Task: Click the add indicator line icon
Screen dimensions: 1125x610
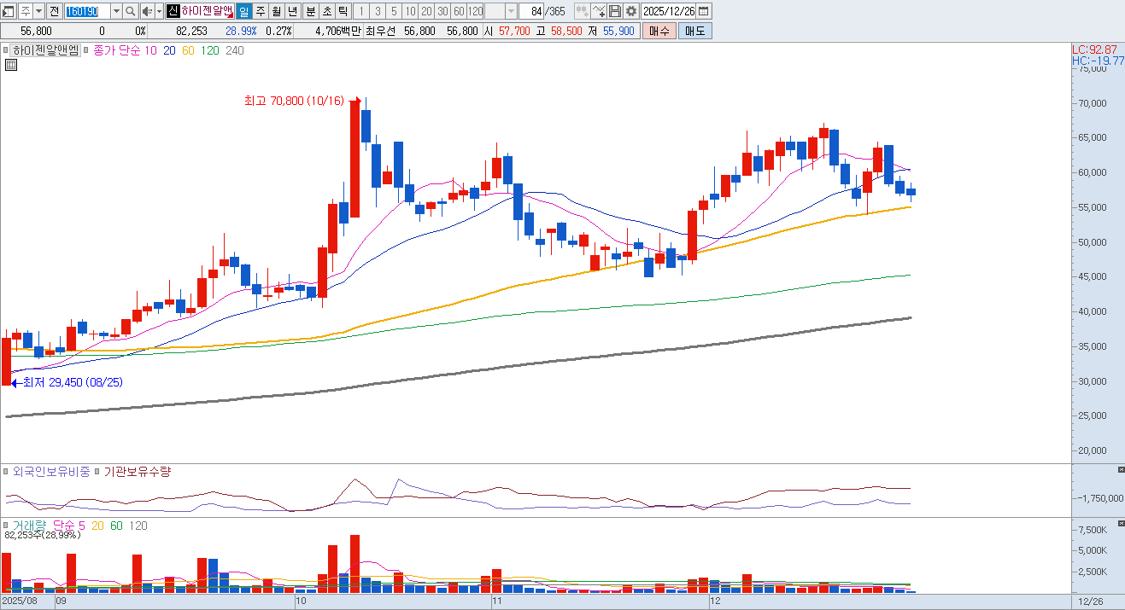Action: pyautogui.click(x=599, y=11)
